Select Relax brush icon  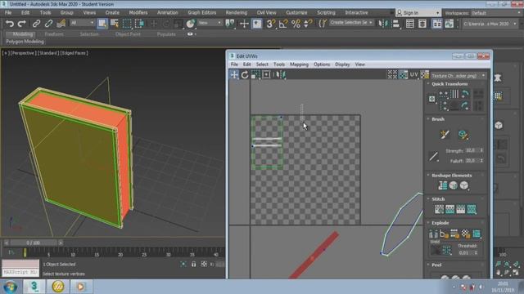[463, 135]
